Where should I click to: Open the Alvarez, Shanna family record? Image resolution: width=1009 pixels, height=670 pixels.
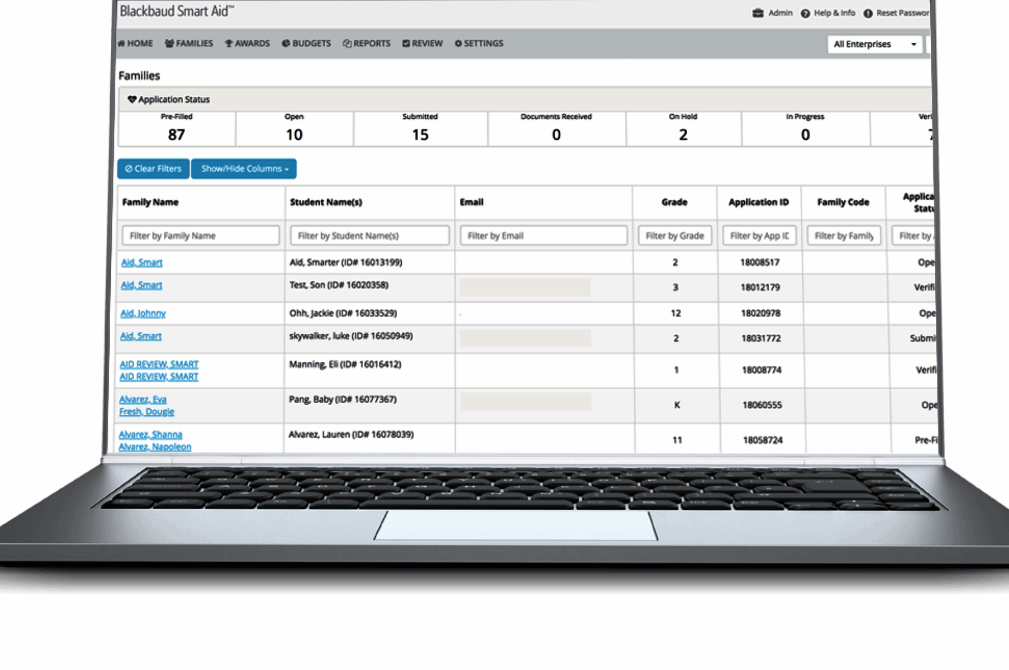coord(151,434)
